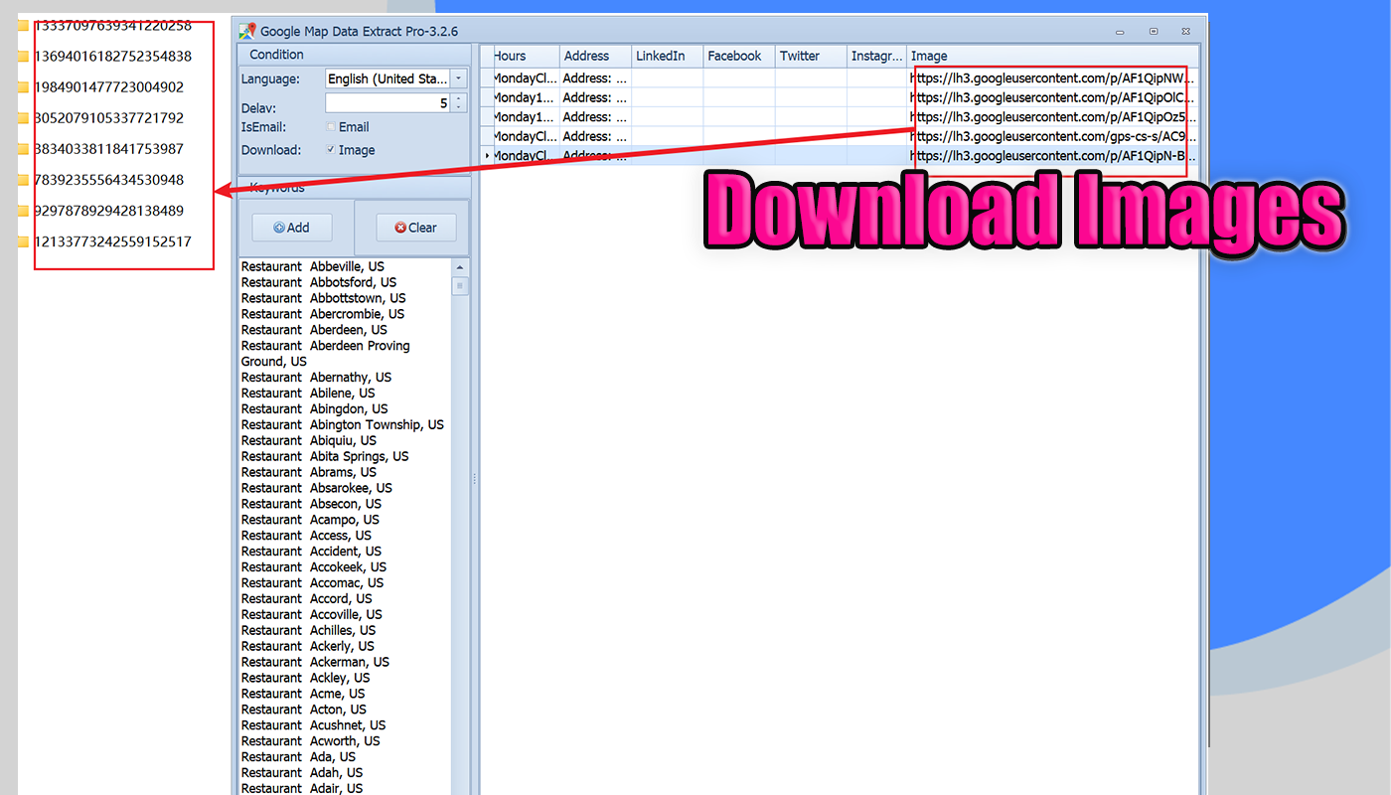Click the Address column header

(595, 56)
